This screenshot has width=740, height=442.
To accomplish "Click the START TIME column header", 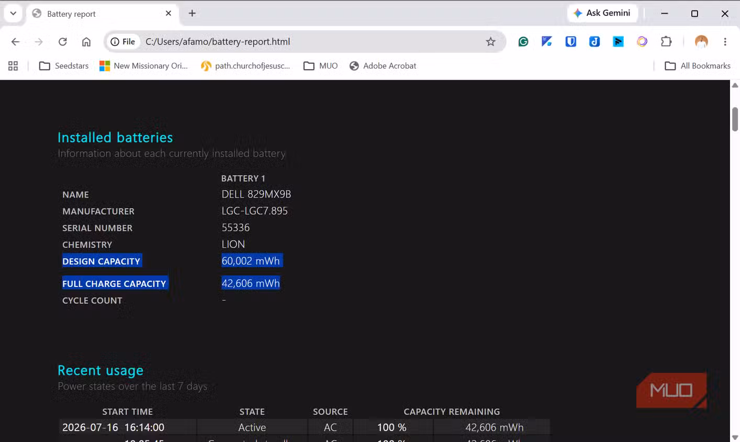I will click(127, 412).
